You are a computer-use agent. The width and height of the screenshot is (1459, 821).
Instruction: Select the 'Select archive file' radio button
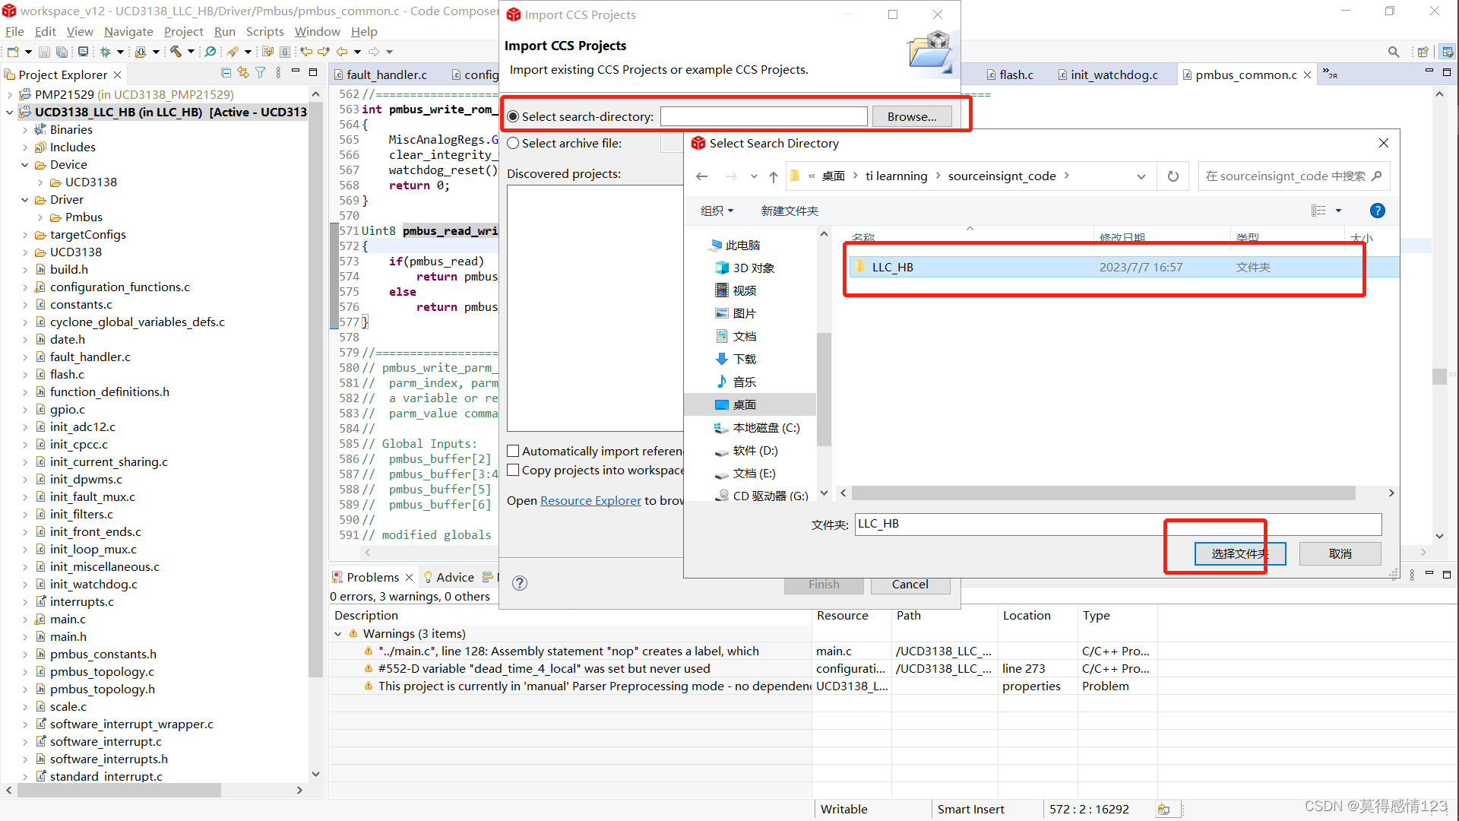(514, 144)
